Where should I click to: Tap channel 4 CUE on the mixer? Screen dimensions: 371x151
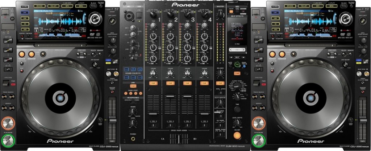pyautogui.click(x=204, y=83)
